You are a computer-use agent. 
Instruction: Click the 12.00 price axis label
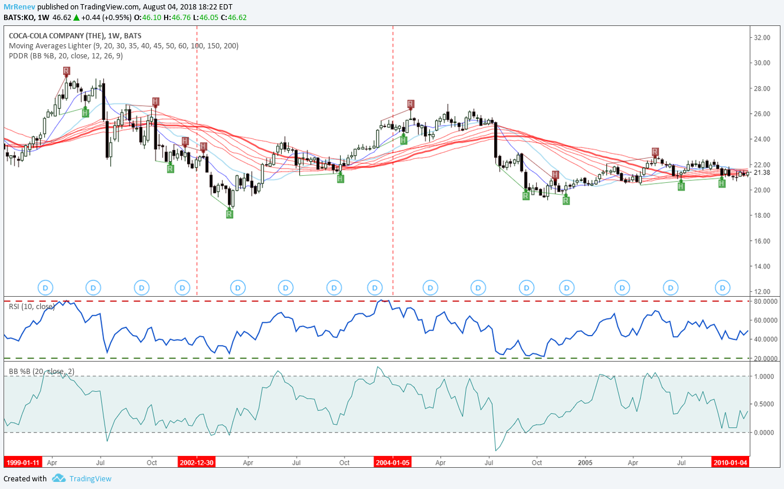pyautogui.click(x=762, y=292)
